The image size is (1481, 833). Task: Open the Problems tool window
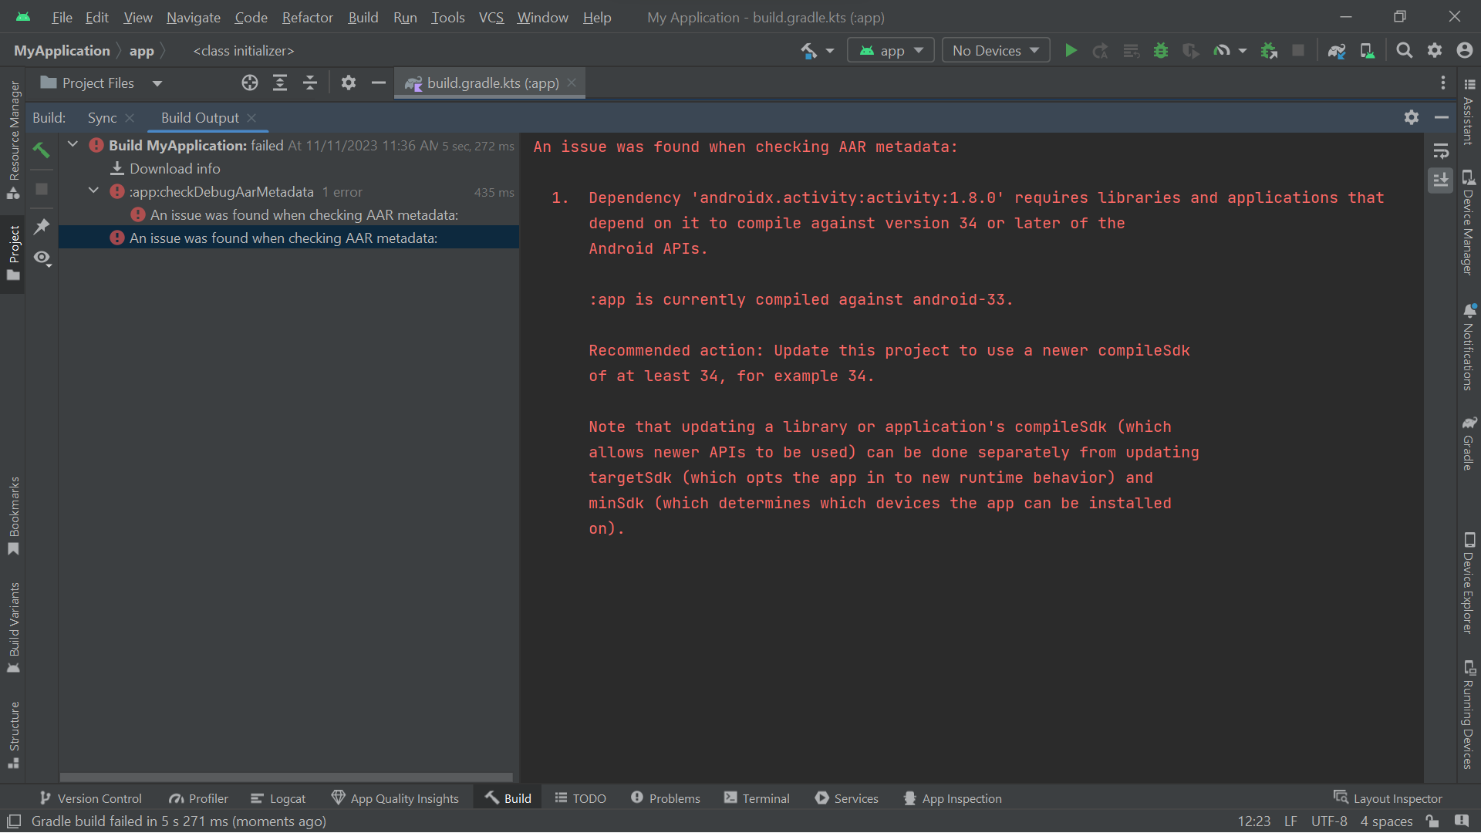coord(666,799)
